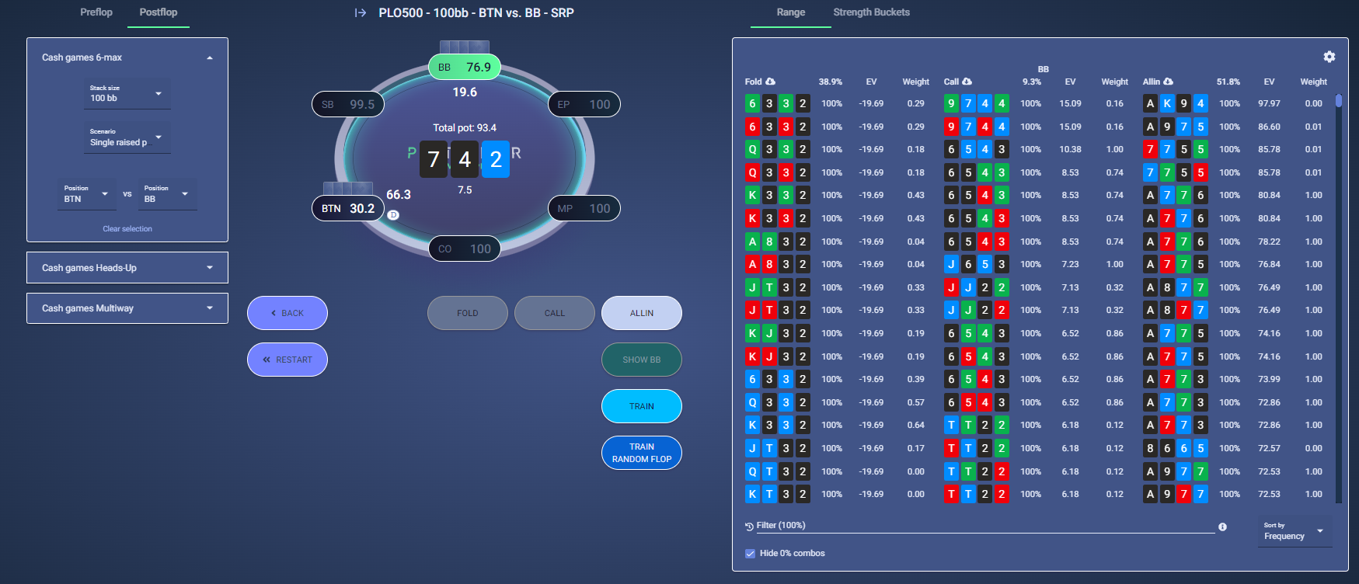Viewport: 1359px width, 584px height.
Task: Click the dealer button chip near BTN
Action: (x=393, y=215)
